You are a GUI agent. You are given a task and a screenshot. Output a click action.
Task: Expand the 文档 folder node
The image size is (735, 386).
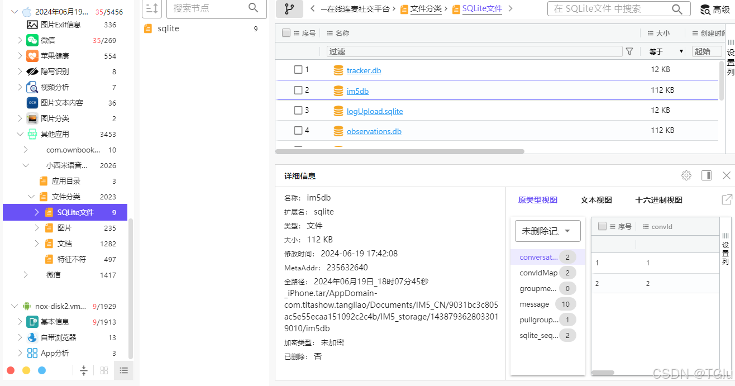click(x=37, y=244)
